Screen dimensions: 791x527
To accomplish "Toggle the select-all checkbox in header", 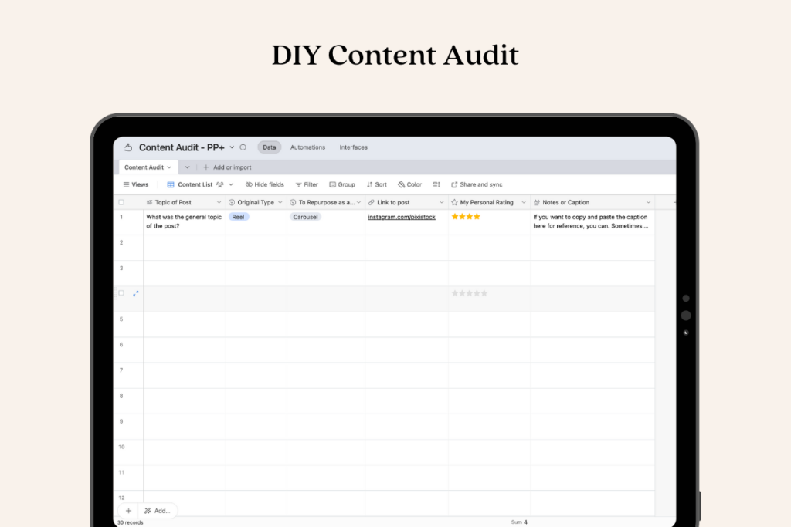I will 121,202.
